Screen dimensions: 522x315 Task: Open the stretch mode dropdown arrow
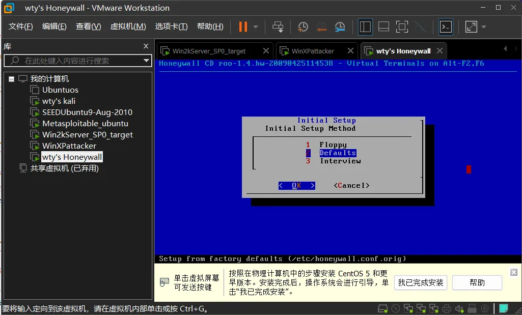tap(484, 26)
